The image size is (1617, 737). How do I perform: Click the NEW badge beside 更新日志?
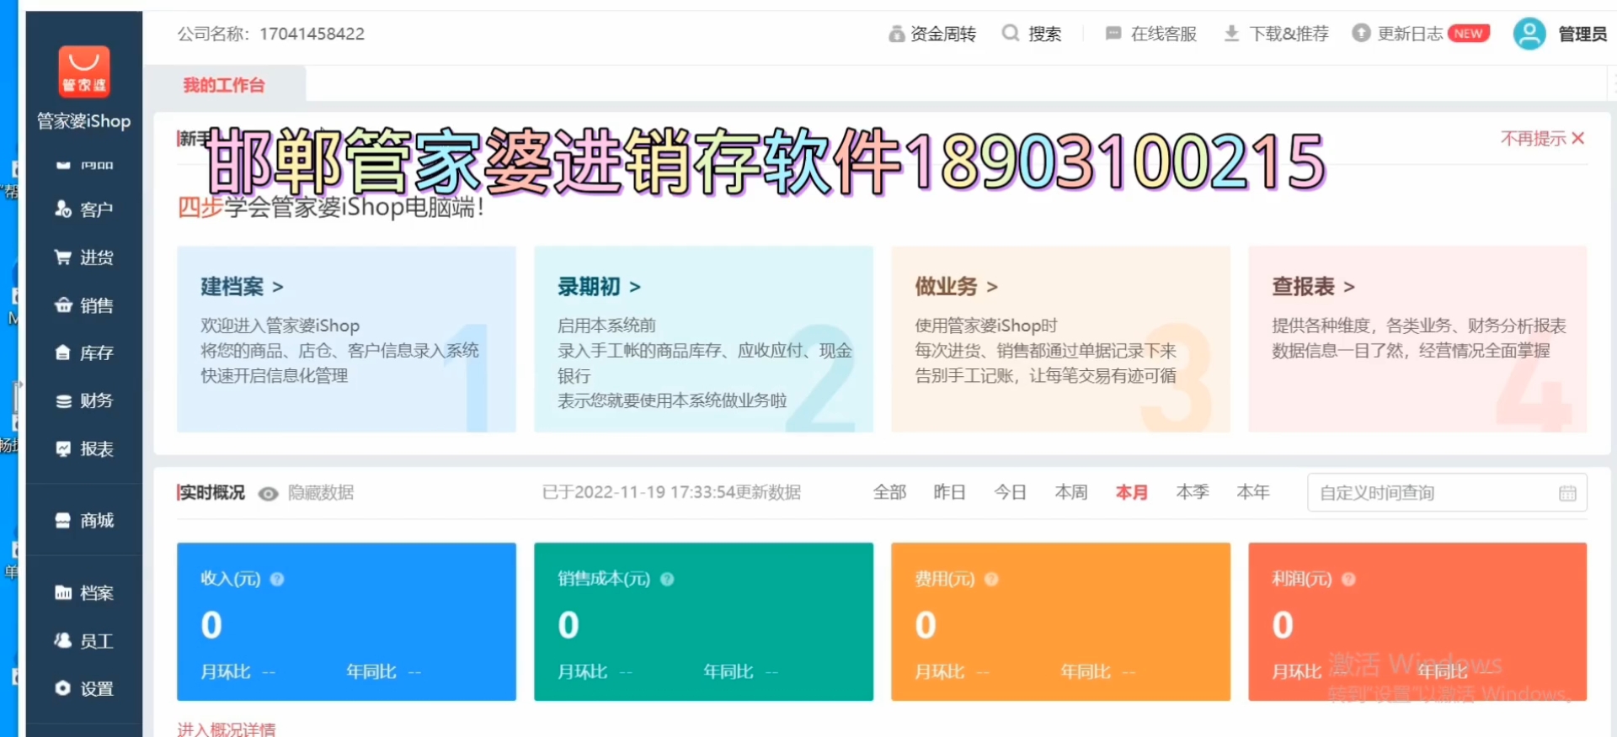tap(1469, 34)
